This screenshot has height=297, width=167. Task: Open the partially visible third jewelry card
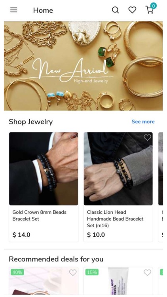click(x=161, y=187)
